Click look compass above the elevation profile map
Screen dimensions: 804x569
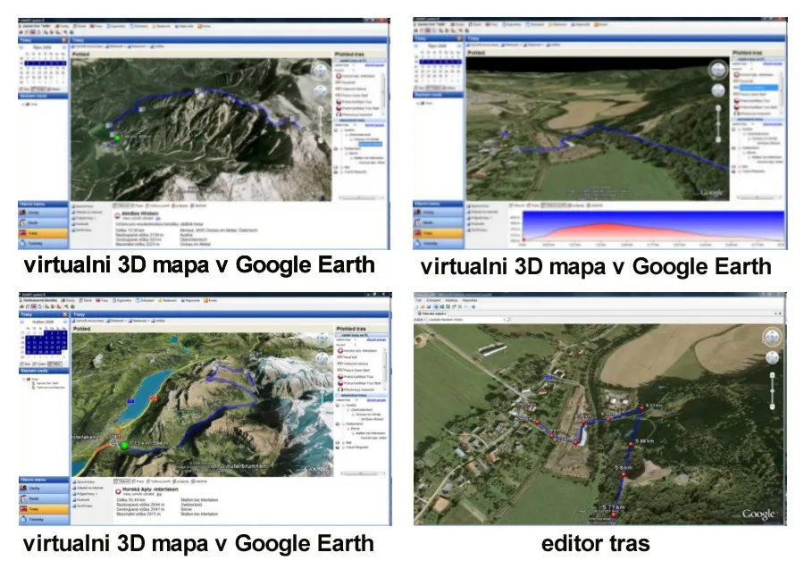click(717, 69)
